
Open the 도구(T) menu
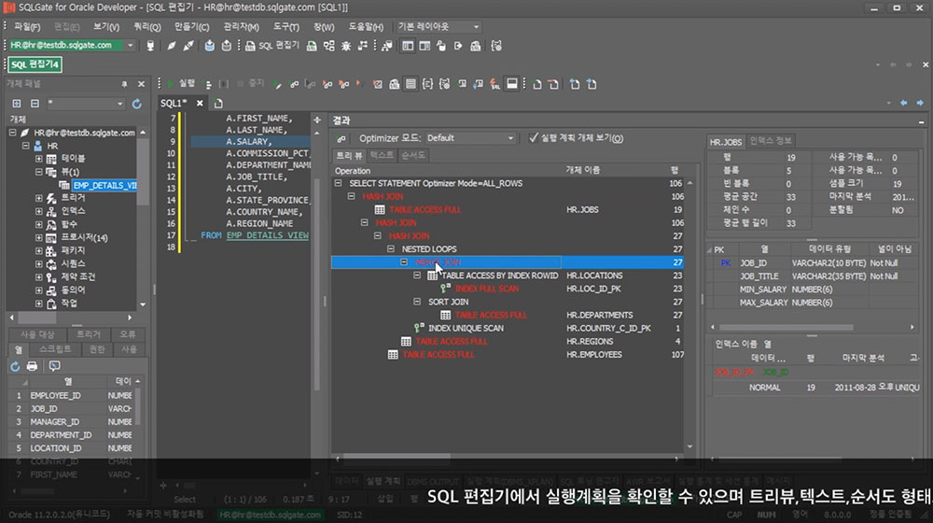(286, 27)
